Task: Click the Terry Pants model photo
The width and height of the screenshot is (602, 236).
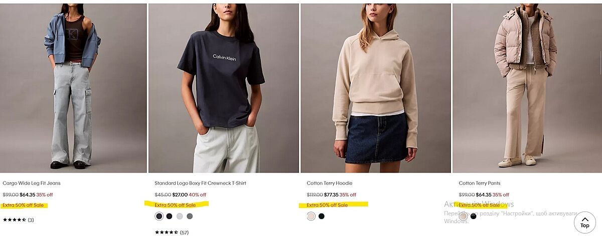Action: pos(527,88)
